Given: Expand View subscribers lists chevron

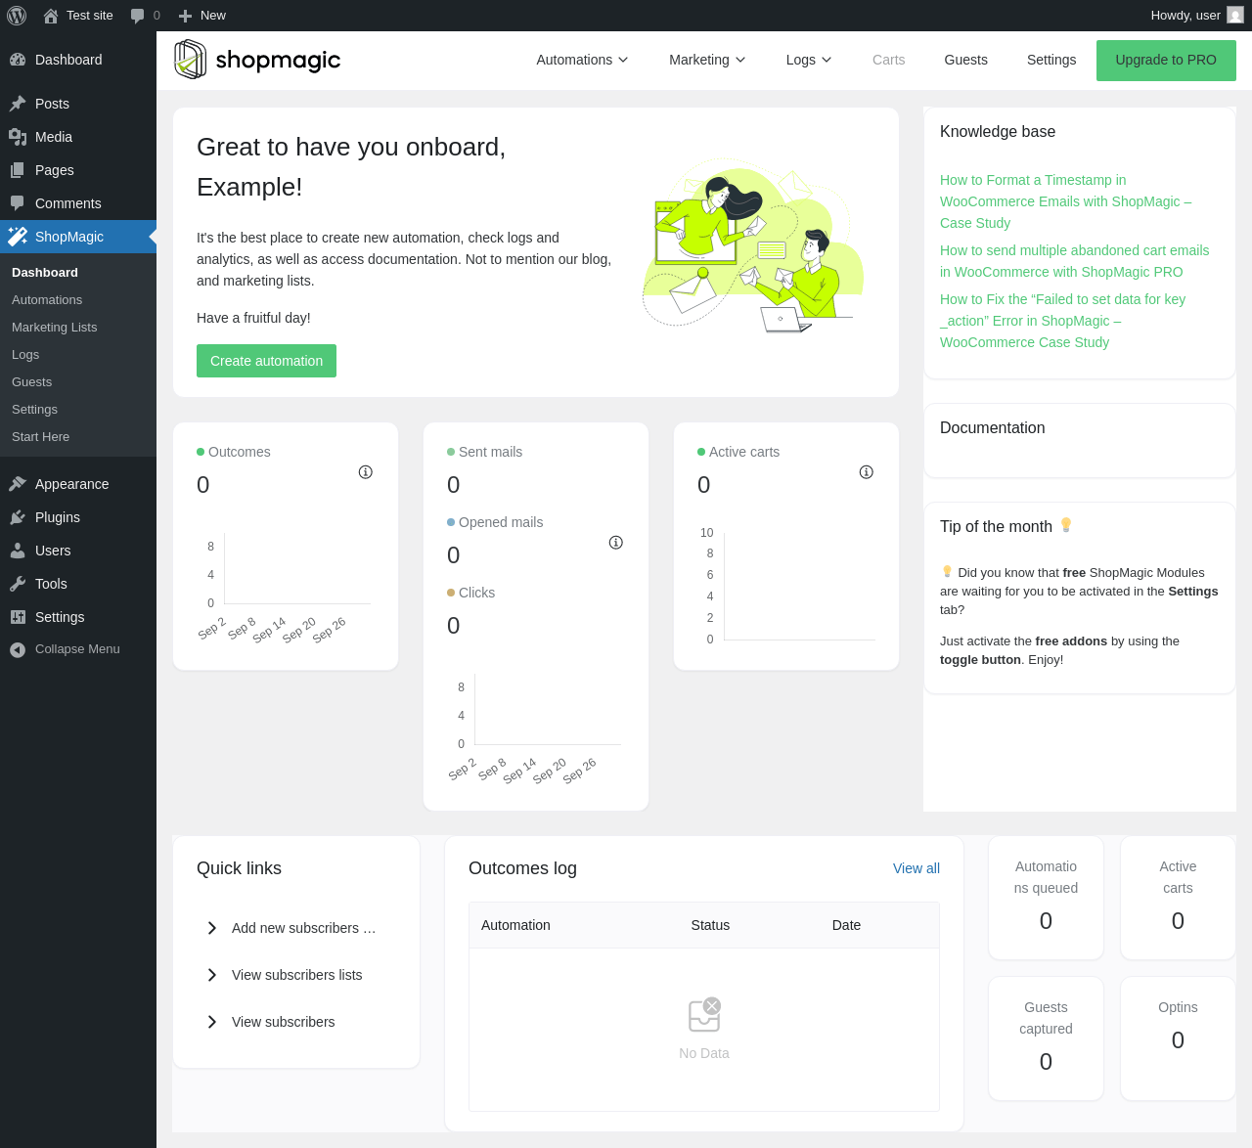Looking at the screenshot, I should pos(212,975).
